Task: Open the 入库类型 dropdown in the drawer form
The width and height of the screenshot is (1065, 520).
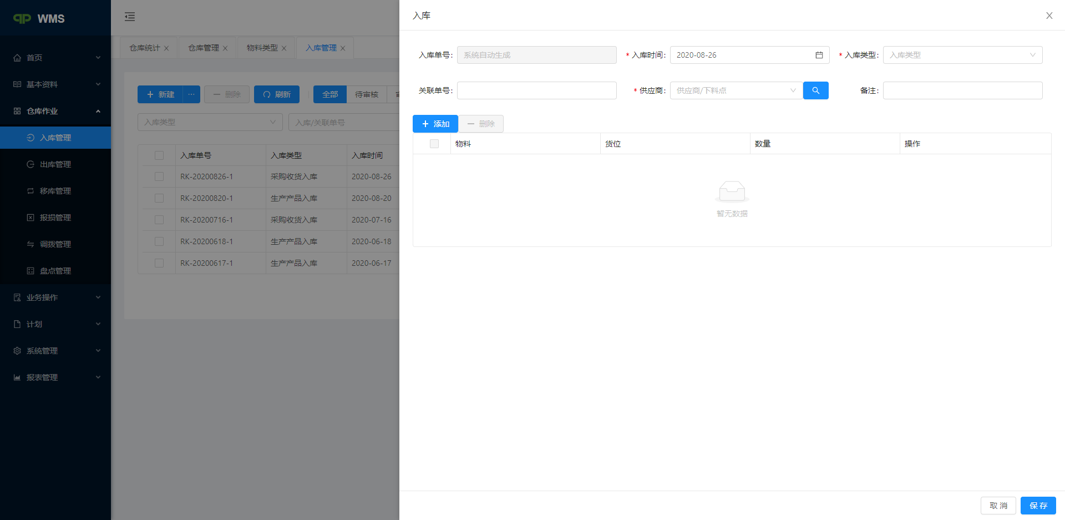Action: (x=962, y=55)
